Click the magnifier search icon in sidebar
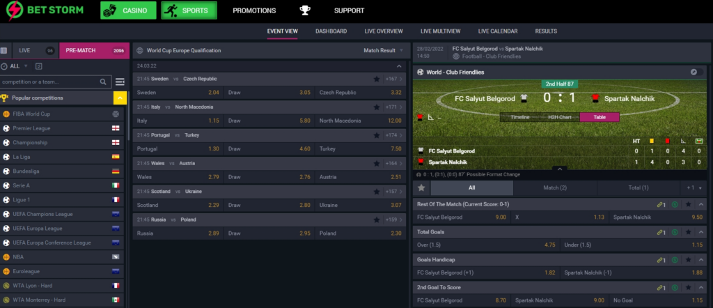The image size is (713, 308). pos(103,82)
